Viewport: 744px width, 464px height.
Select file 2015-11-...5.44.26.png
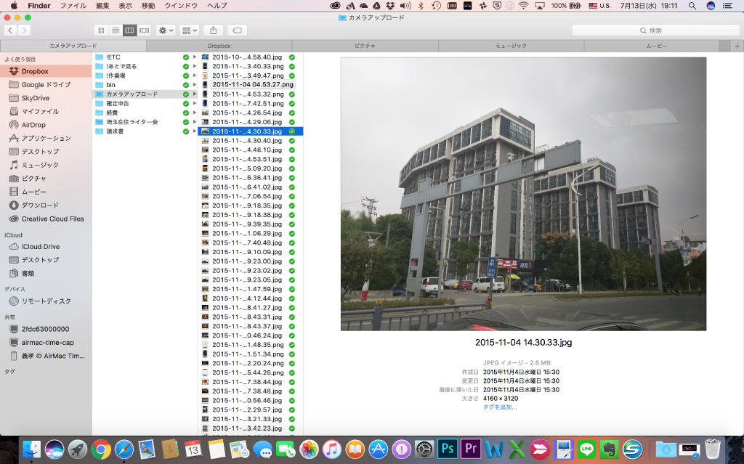point(251,373)
